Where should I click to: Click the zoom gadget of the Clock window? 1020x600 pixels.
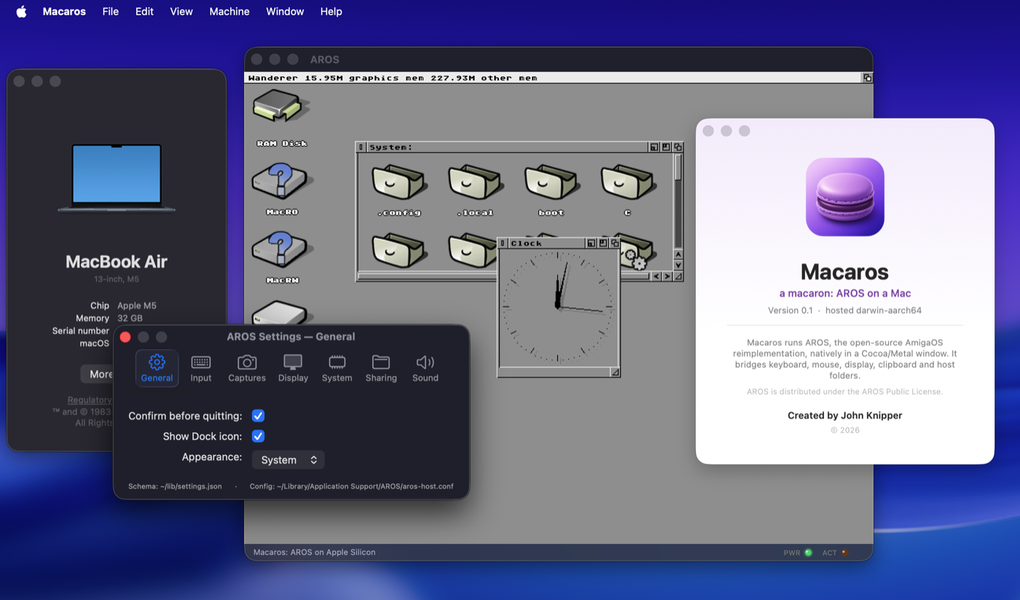click(603, 243)
